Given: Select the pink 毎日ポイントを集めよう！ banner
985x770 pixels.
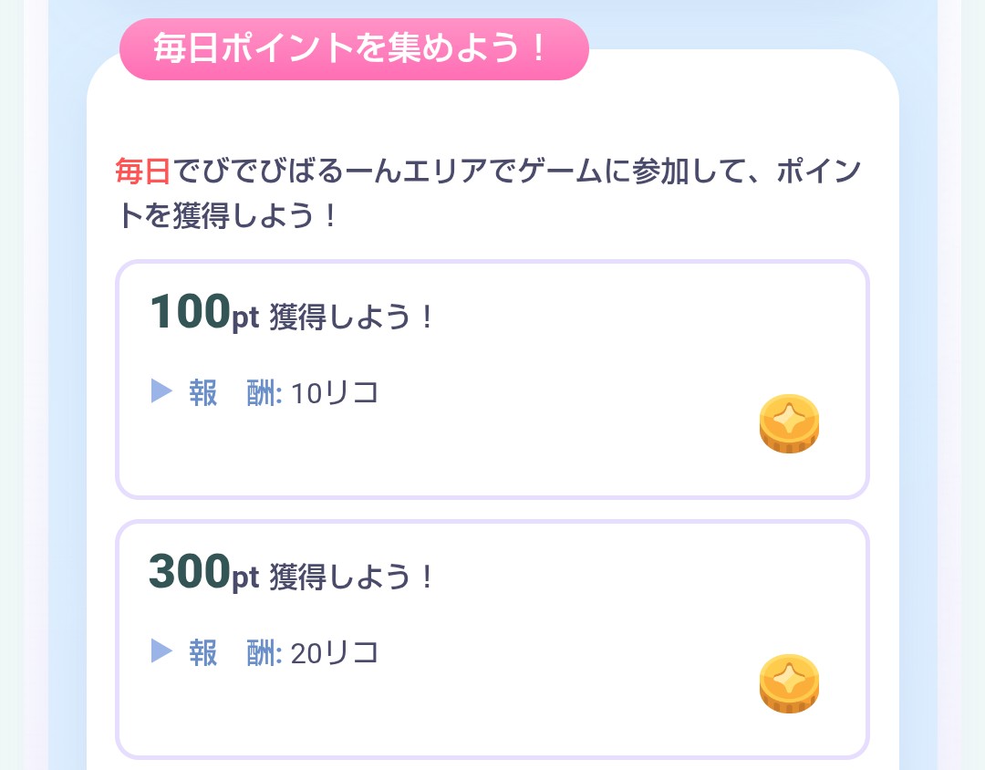Looking at the screenshot, I should click(x=354, y=49).
